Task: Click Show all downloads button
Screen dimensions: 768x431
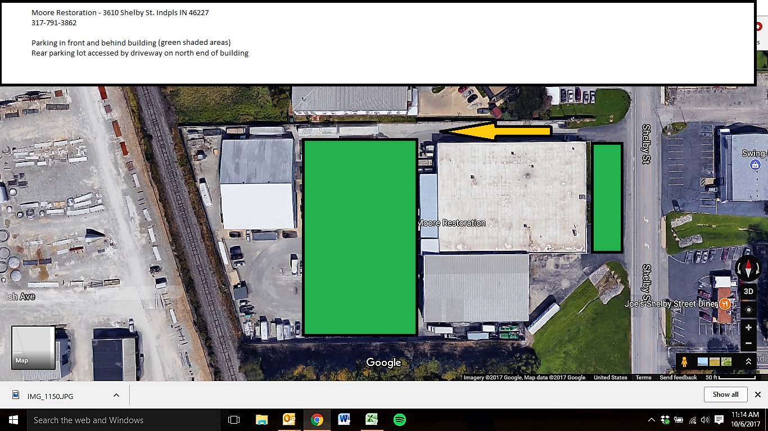Action: [725, 395]
